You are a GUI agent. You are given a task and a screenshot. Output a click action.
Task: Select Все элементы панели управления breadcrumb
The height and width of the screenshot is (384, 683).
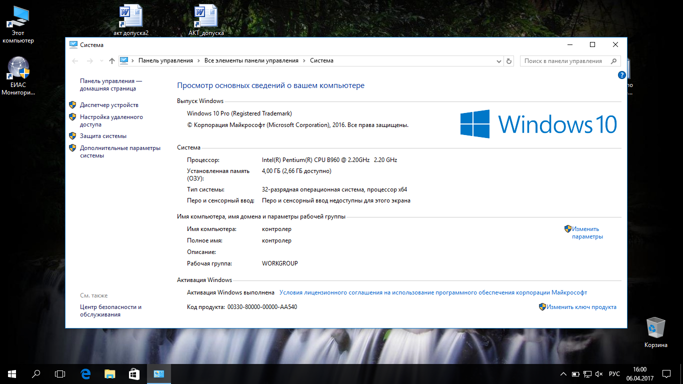[251, 60]
